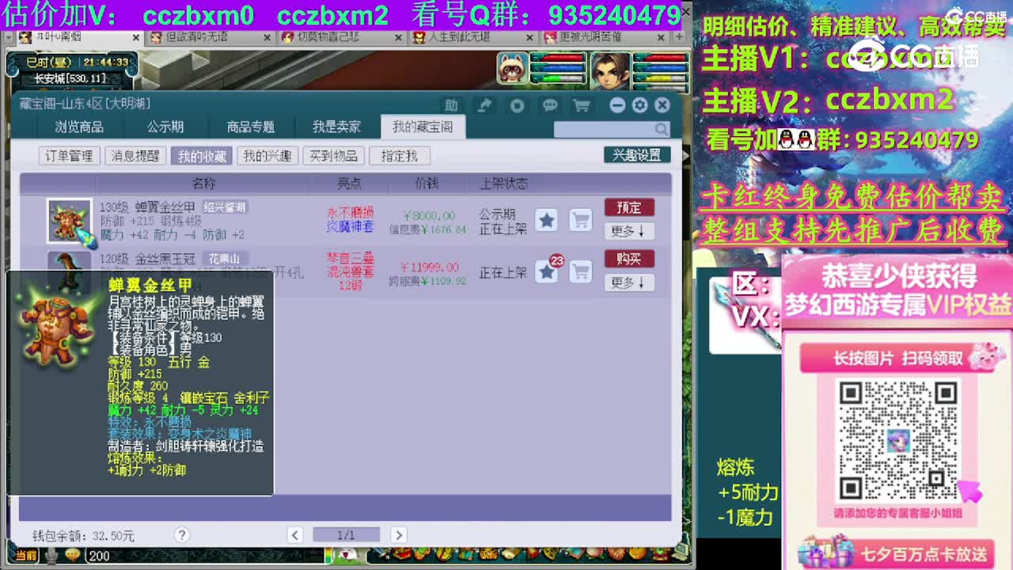Select 我的收藏 sub-tab
The width and height of the screenshot is (1013, 570).
[202, 156]
